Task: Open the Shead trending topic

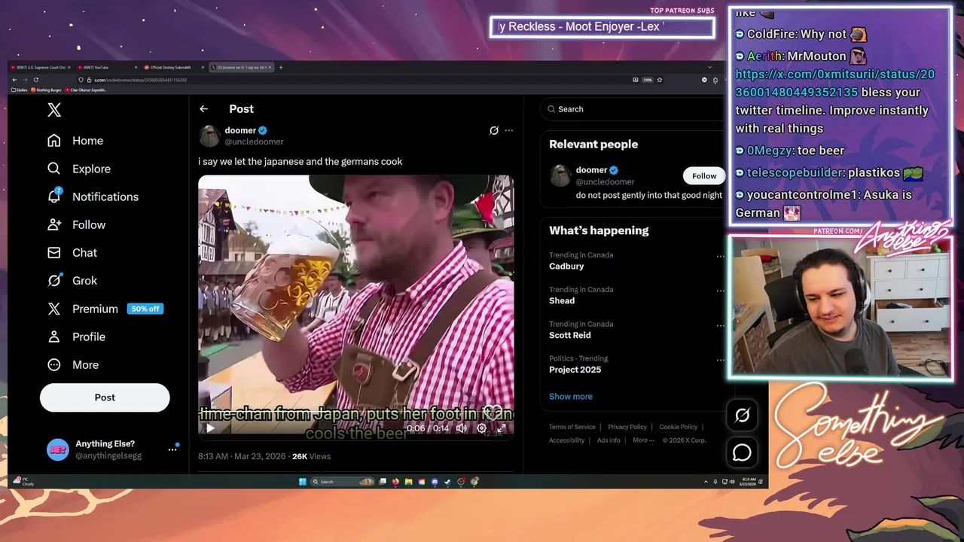Action: (562, 301)
